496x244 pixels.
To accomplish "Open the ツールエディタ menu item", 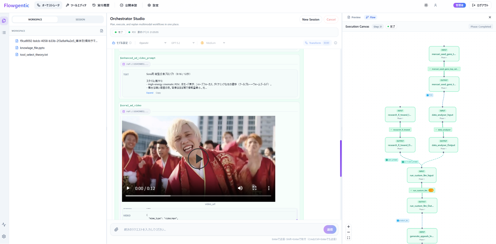I will pos(76,5).
